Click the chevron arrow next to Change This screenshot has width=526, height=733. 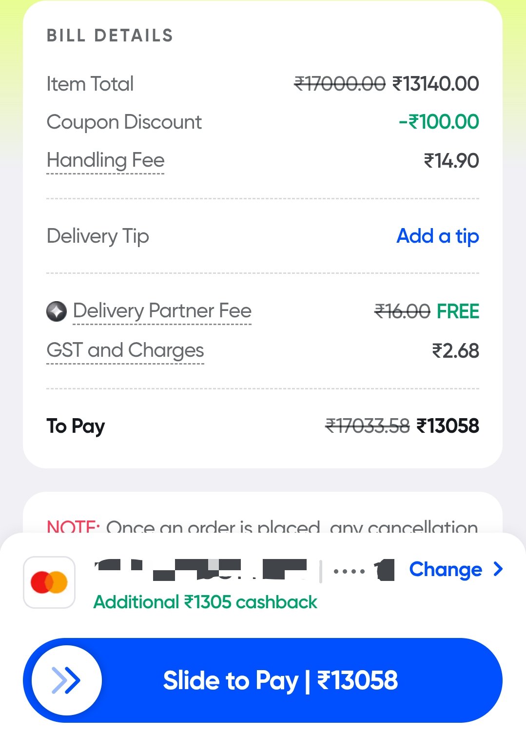pos(498,569)
